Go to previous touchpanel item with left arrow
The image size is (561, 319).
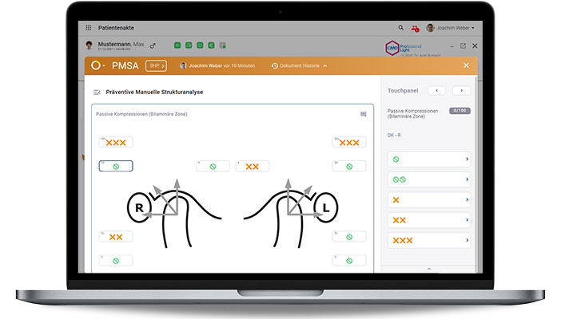click(436, 91)
